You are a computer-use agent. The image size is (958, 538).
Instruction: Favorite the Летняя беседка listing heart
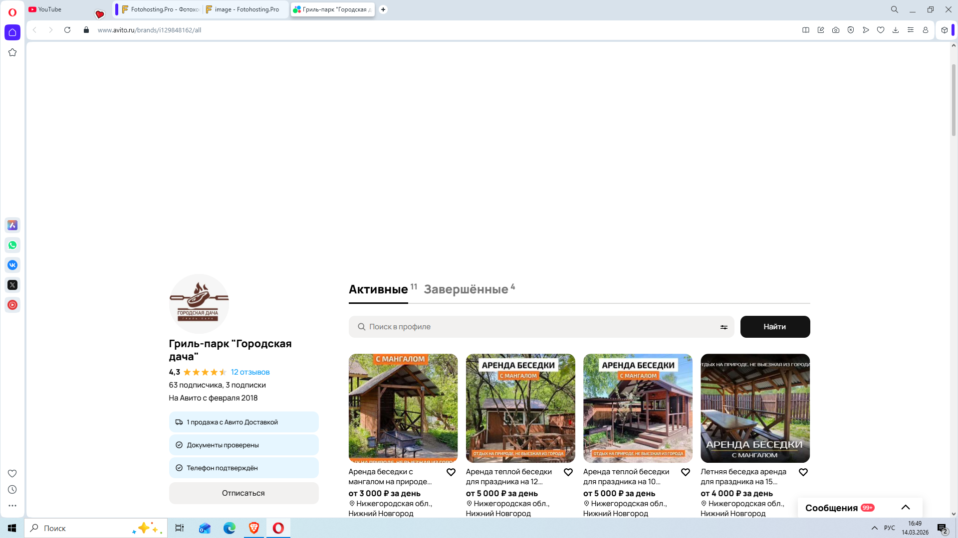(x=803, y=472)
